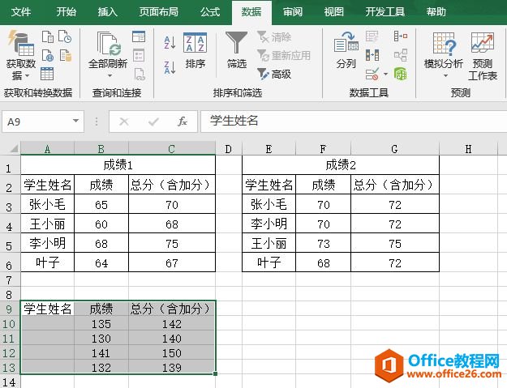Click 预测工作表 (Forecast Sheet) icon

pyautogui.click(x=482, y=56)
